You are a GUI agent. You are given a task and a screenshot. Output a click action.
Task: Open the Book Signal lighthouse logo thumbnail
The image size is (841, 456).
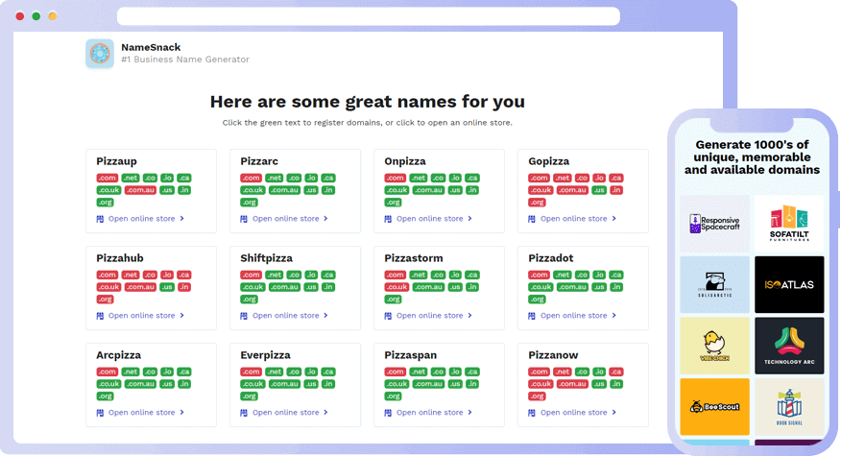coord(789,407)
